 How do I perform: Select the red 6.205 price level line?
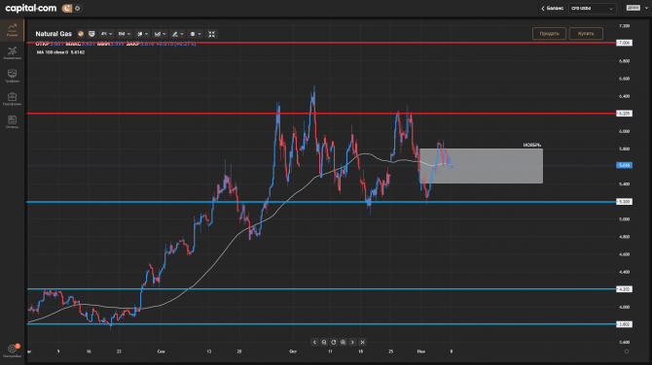[x=321, y=114]
